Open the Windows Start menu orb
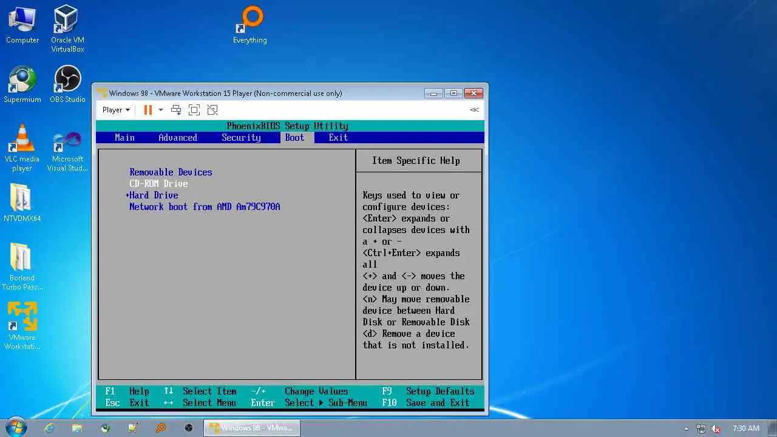Image resolution: width=777 pixels, height=437 pixels. [16, 428]
